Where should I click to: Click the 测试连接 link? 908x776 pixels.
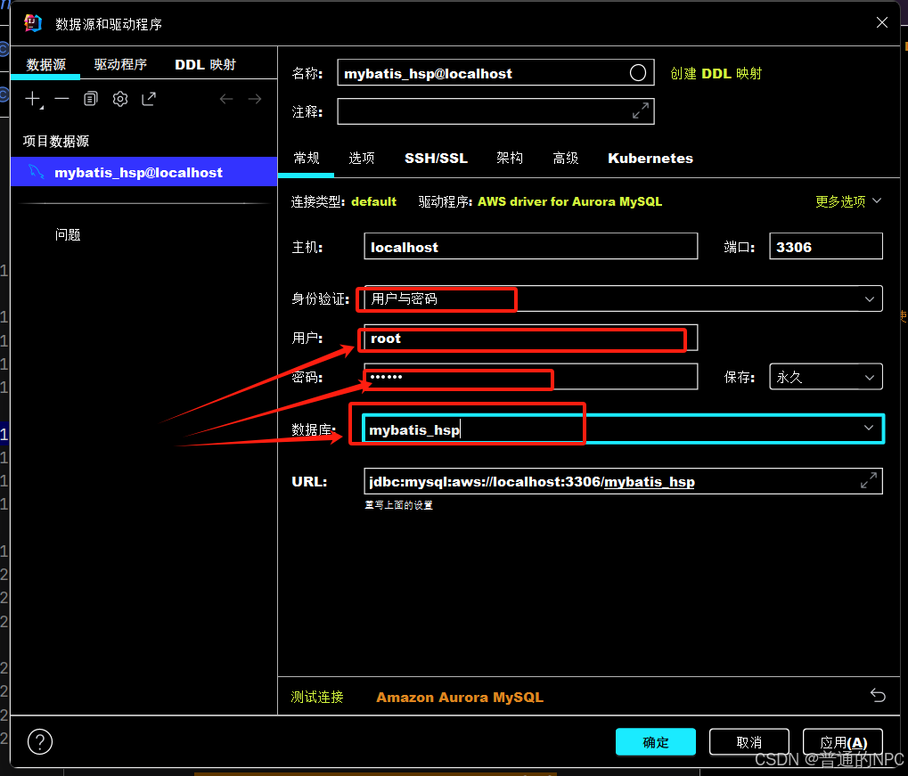(316, 697)
